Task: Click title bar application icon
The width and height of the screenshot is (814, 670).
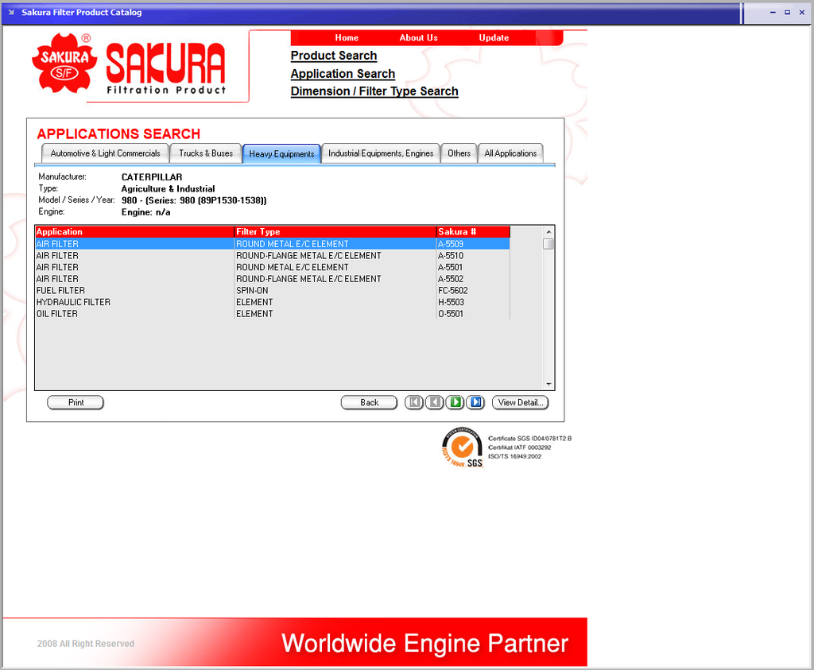Action: (11, 12)
